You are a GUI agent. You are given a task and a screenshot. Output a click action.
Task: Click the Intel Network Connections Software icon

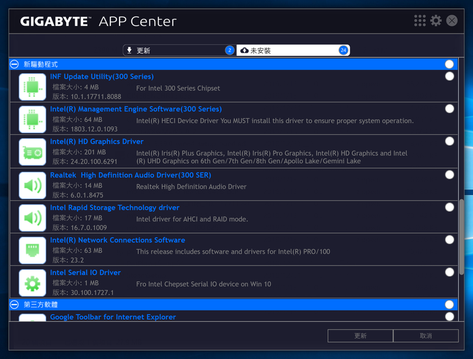click(x=32, y=250)
